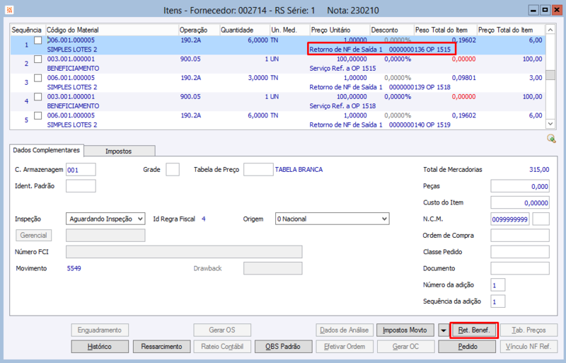Click the Total de Mercadorias value 315,00
The width and height of the screenshot is (566, 363).
(x=539, y=169)
